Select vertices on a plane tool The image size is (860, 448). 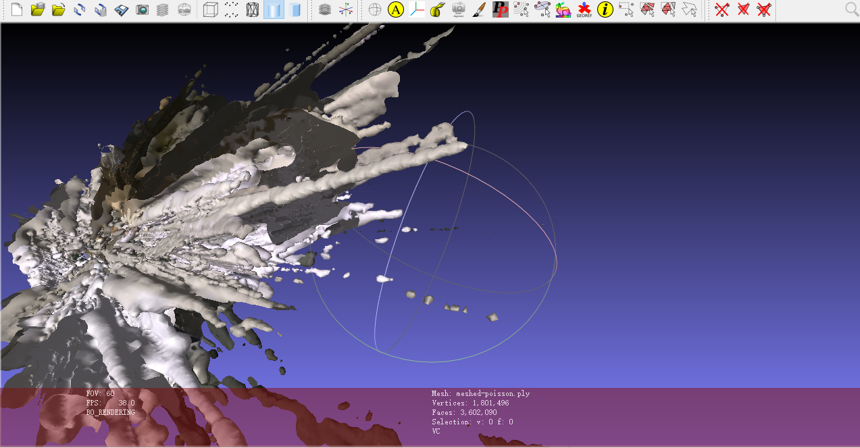pos(542,9)
